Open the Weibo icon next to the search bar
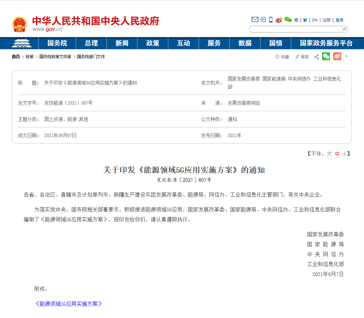Image resolution: width=364 pixels, height=318 pixels. [279, 20]
